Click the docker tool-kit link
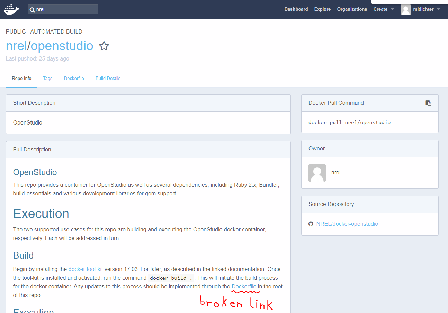The height and width of the screenshot is (313, 448). 86,269
